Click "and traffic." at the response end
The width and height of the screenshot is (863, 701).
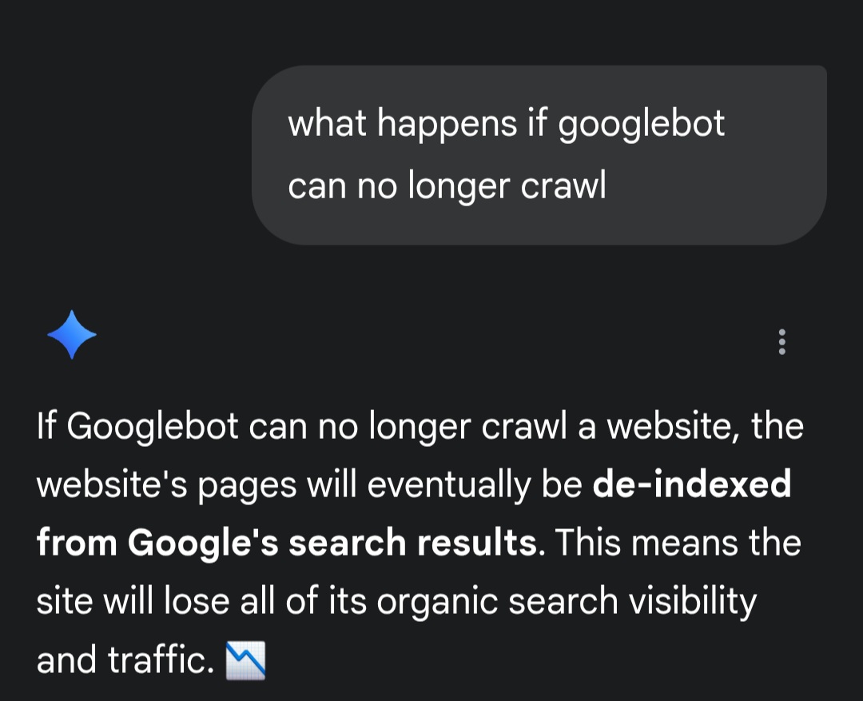pyautogui.click(x=125, y=659)
